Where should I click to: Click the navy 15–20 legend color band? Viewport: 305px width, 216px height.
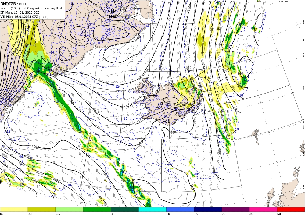click(208, 209)
